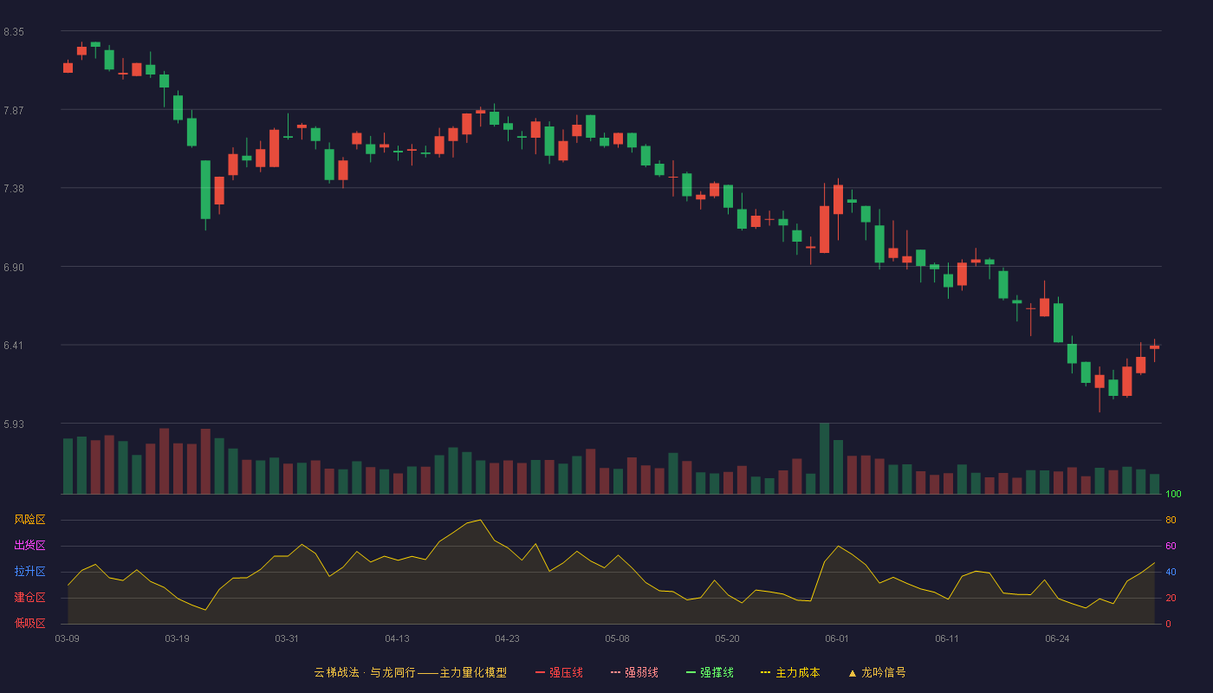
Task: Click the 建仓区 zone label
Action: click(x=29, y=598)
